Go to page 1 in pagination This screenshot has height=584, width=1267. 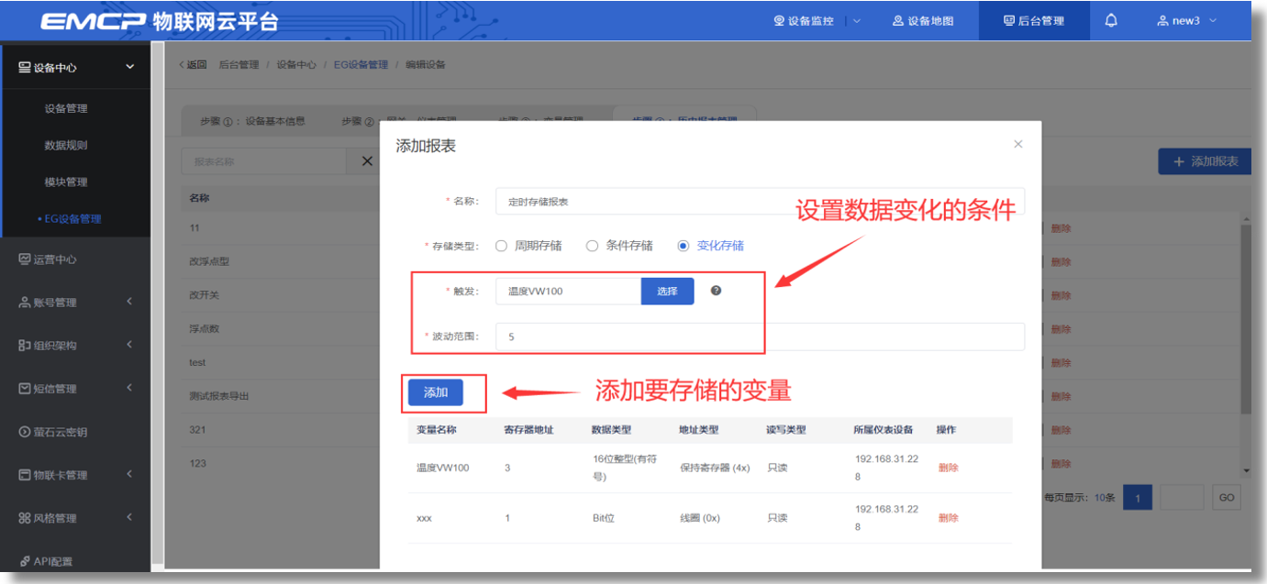[1138, 498]
